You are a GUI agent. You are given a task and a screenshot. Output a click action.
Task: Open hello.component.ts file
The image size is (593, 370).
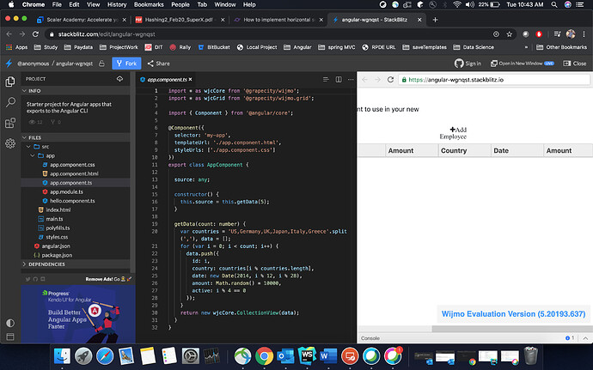pos(72,201)
